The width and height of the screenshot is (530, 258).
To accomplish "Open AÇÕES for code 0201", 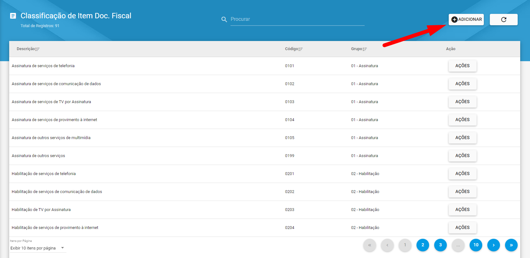I will pos(462,174).
